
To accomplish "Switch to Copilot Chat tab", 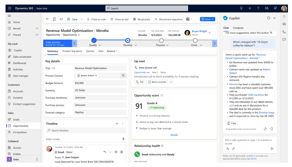I will [226, 28].
